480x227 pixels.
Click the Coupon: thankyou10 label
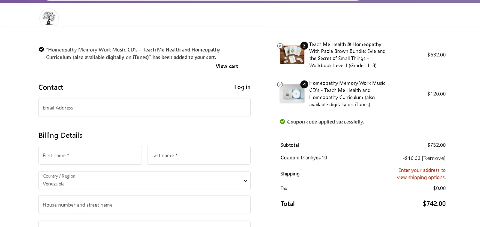click(304, 158)
